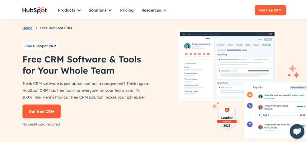
Task: Select the Activity tab
Action: click(221, 45)
